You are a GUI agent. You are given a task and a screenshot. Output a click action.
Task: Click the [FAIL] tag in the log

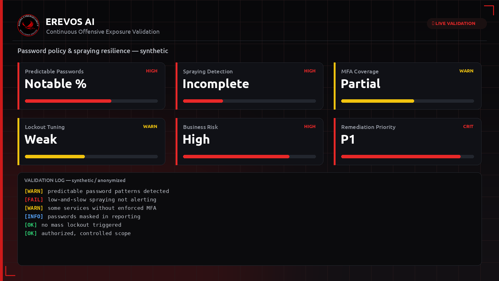coord(34,200)
